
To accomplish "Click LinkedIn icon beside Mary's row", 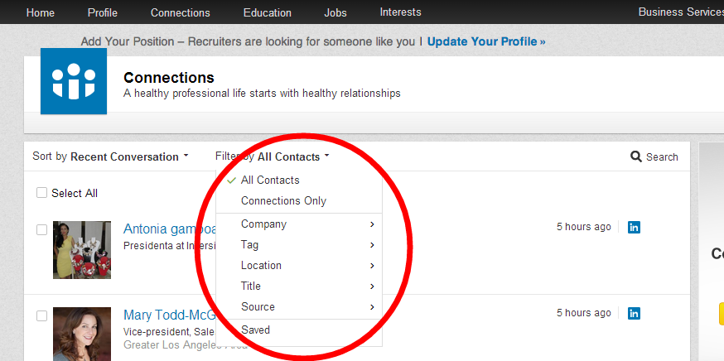I will tap(634, 313).
